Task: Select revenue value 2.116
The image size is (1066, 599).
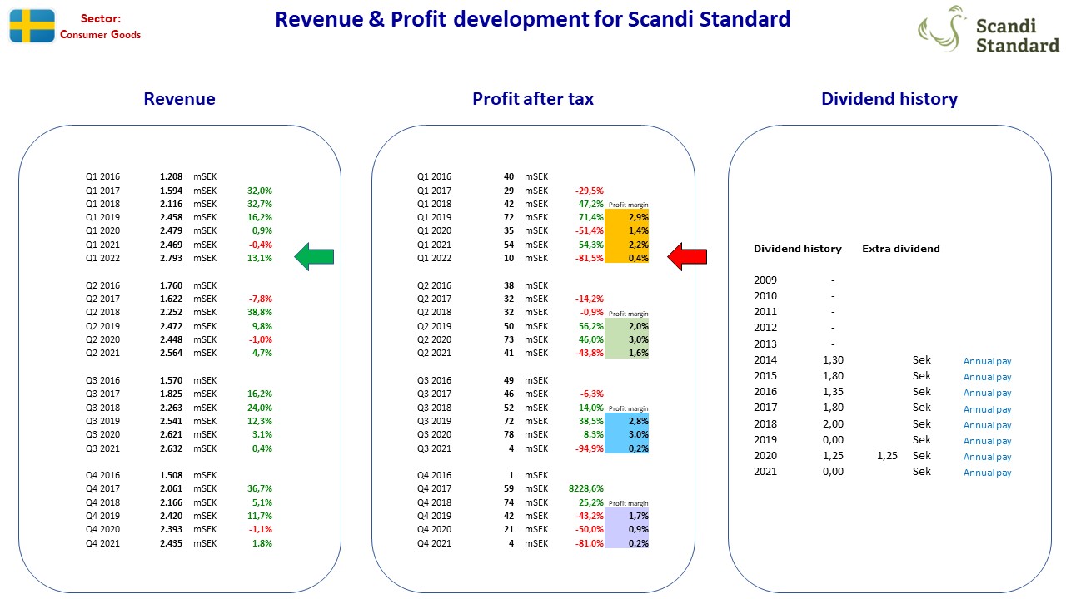Action: (x=171, y=204)
